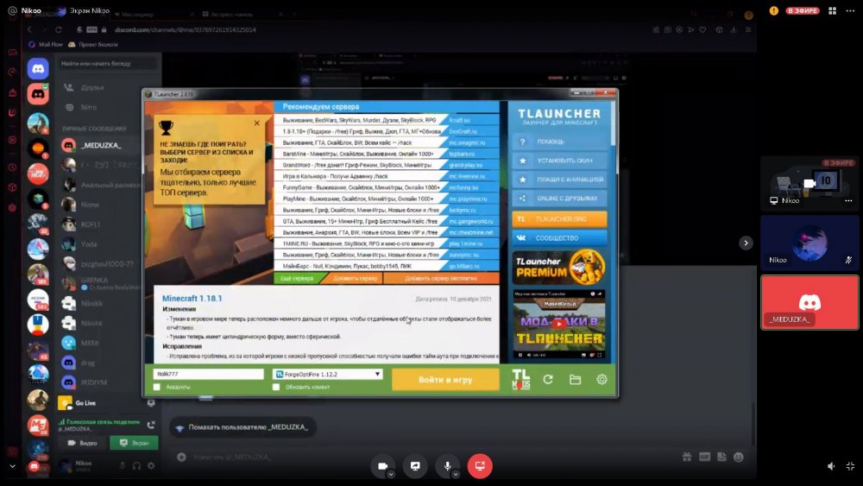Viewport: 863px width, 486px height.
Task: Click 'Помахать пользователю _MEDUZKA_' button
Action: point(243,427)
